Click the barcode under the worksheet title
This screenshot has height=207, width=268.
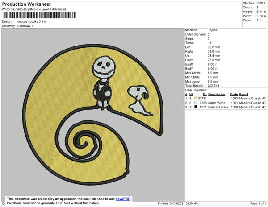pyautogui.click(x=38, y=15)
